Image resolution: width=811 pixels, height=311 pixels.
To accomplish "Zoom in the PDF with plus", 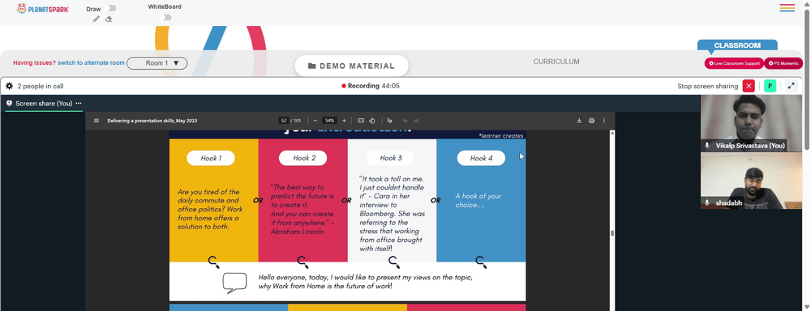I will coord(345,121).
